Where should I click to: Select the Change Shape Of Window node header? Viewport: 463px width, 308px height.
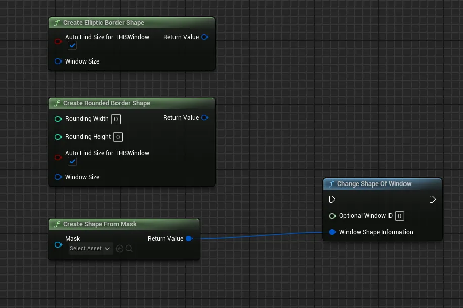pyautogui.click(x=374, y=184)
